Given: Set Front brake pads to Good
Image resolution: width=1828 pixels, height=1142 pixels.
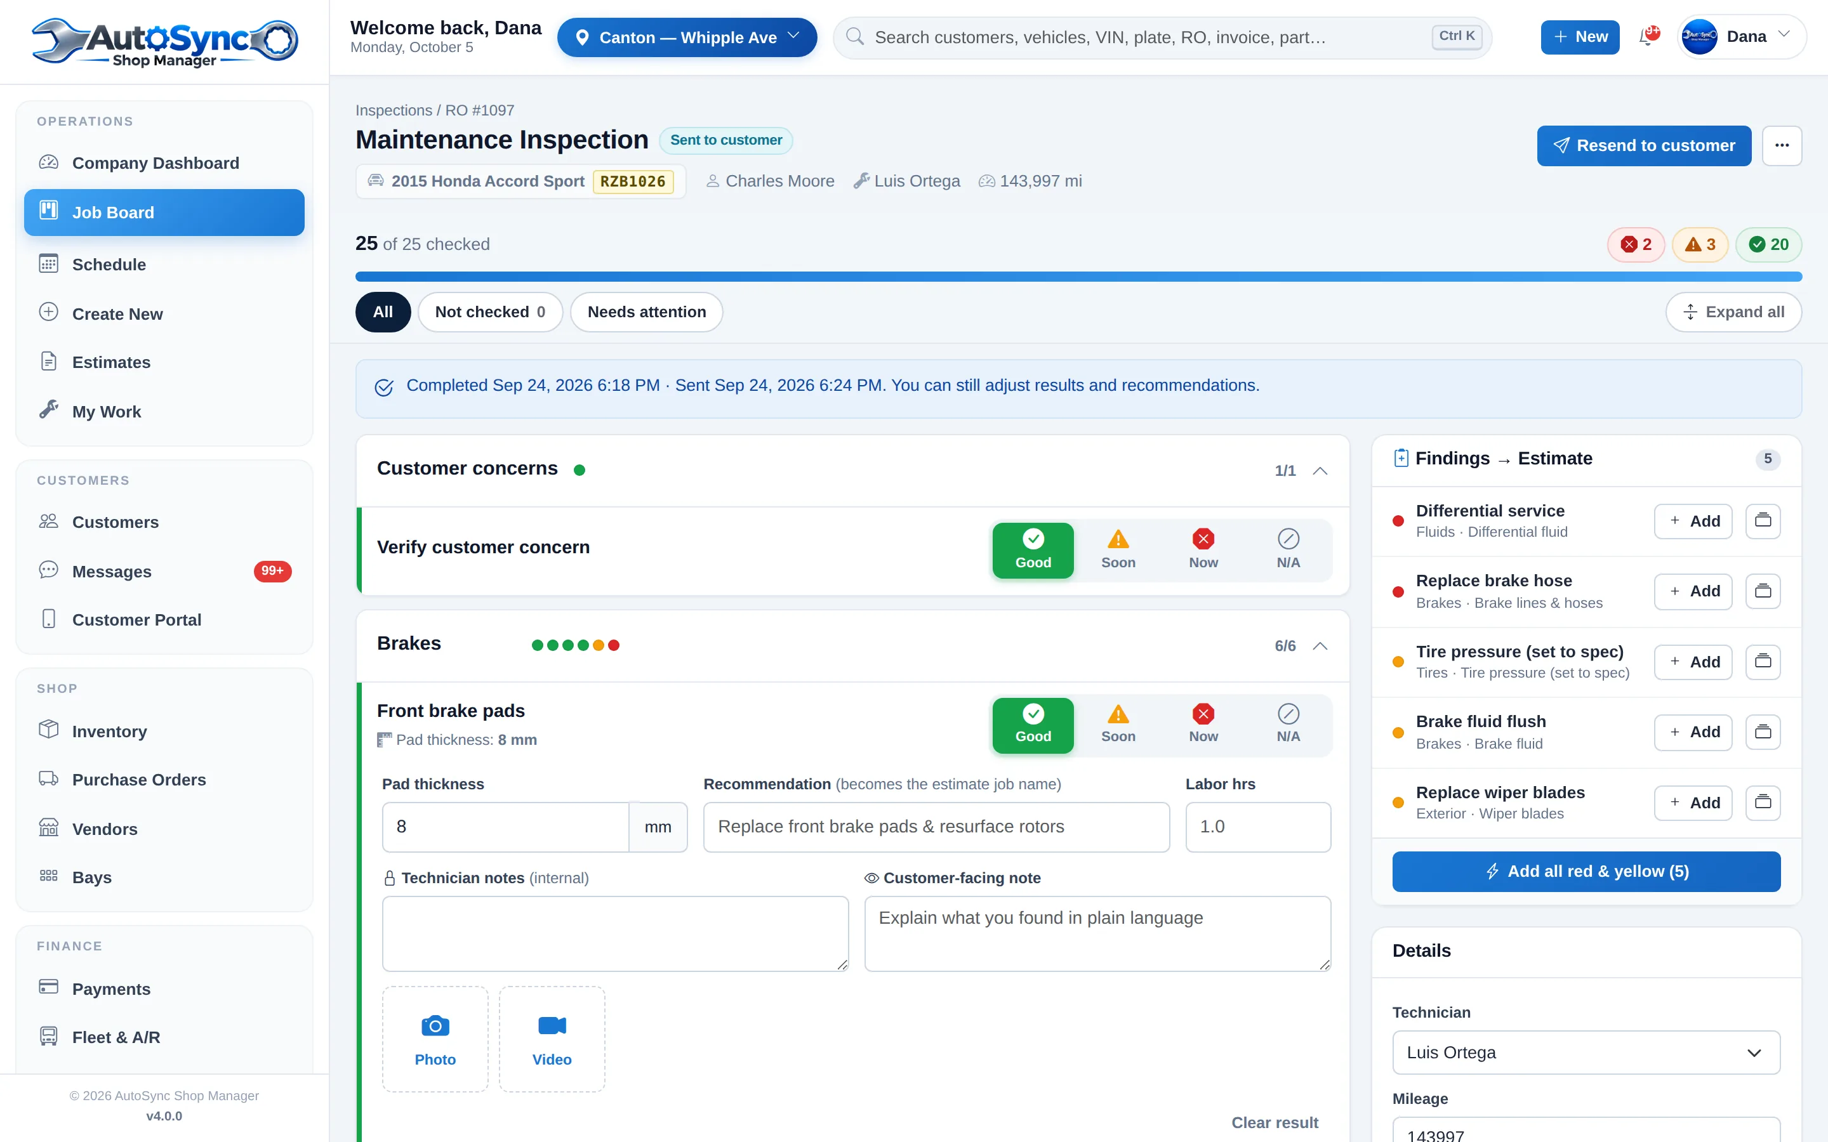Looking at the screenshot, I should (1033, 725).
